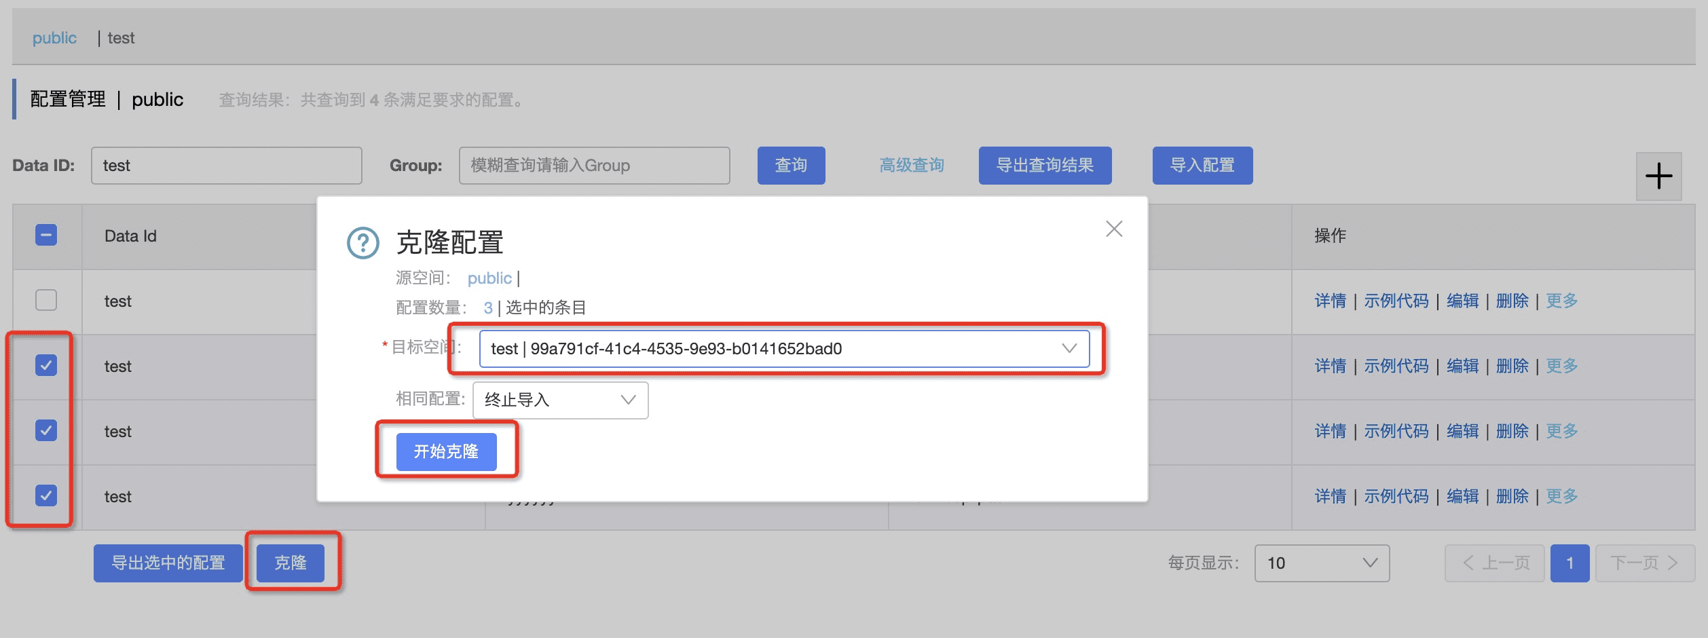Click 编辑 in the fourth test row
This screenshot has width=1708, height=638.
point(1463,495)
